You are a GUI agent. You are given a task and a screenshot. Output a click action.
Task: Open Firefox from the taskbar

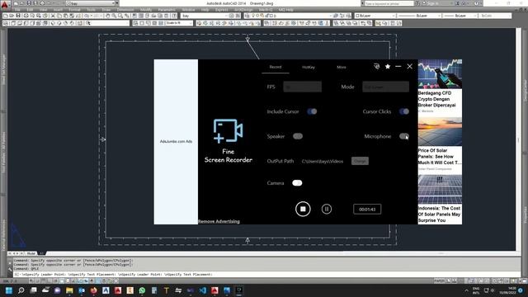[x=93, y=290]
